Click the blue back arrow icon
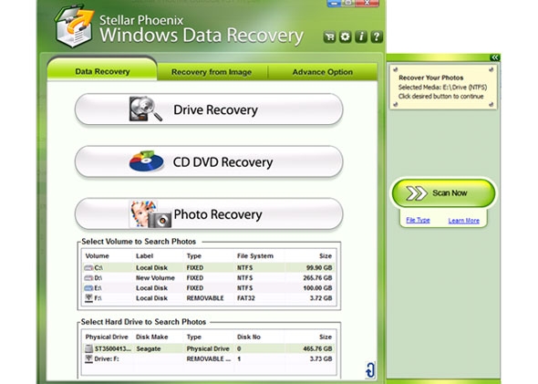 (x=370, y=370)
